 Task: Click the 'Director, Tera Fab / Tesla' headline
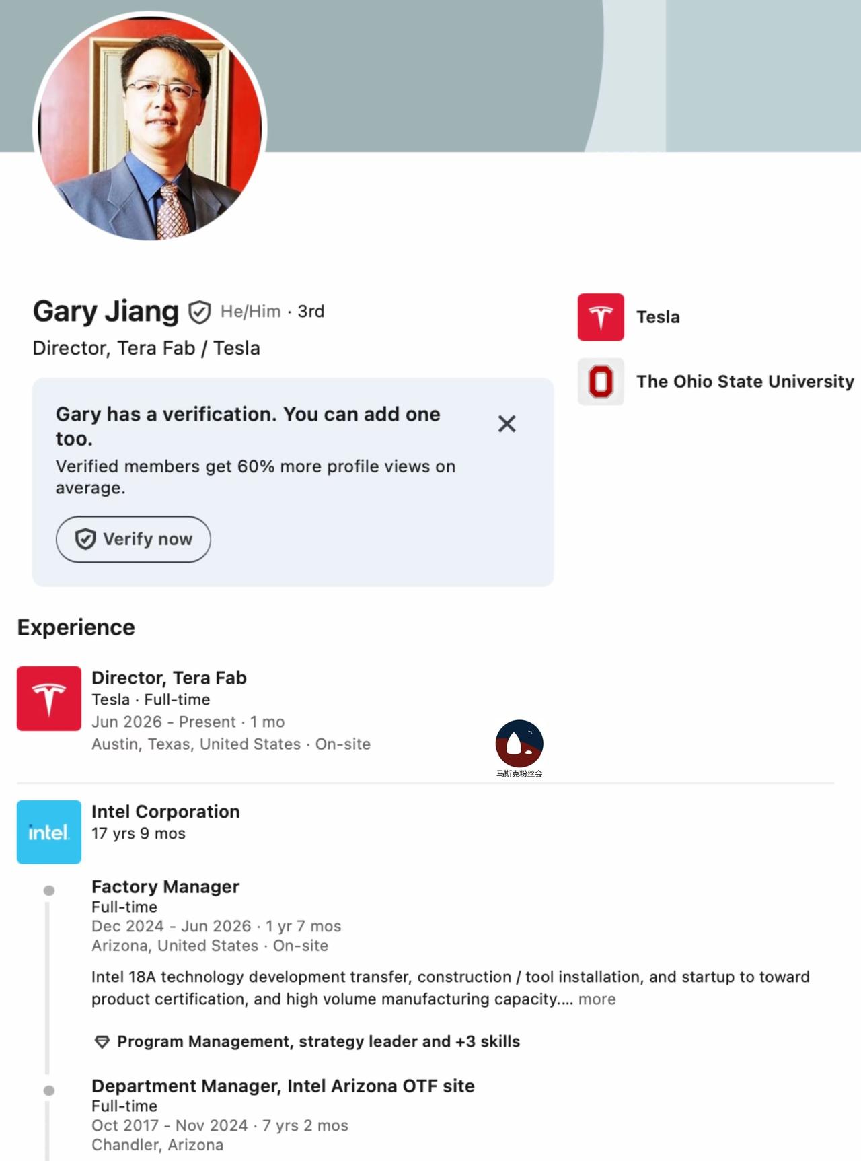[146, 348]
